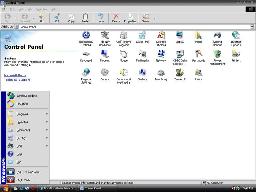Expand the Back history dropdown arrow

click(16, 18)
